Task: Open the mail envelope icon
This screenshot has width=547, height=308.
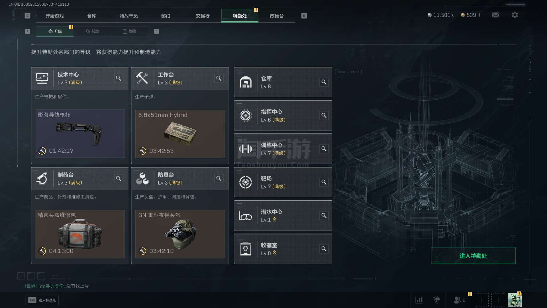Action: (x=495, y=15)
